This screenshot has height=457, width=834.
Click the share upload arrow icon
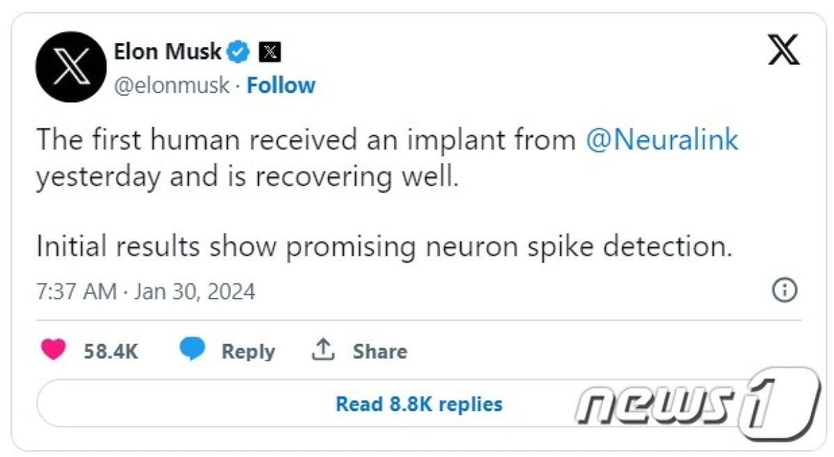coord(322,350)
